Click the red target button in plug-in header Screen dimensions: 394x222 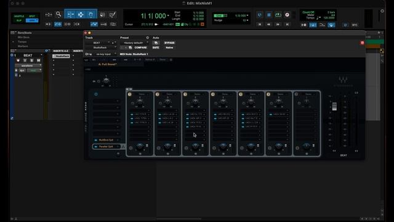[x=362, y=43]
